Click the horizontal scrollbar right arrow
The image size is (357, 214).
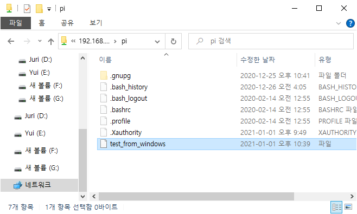352,196
